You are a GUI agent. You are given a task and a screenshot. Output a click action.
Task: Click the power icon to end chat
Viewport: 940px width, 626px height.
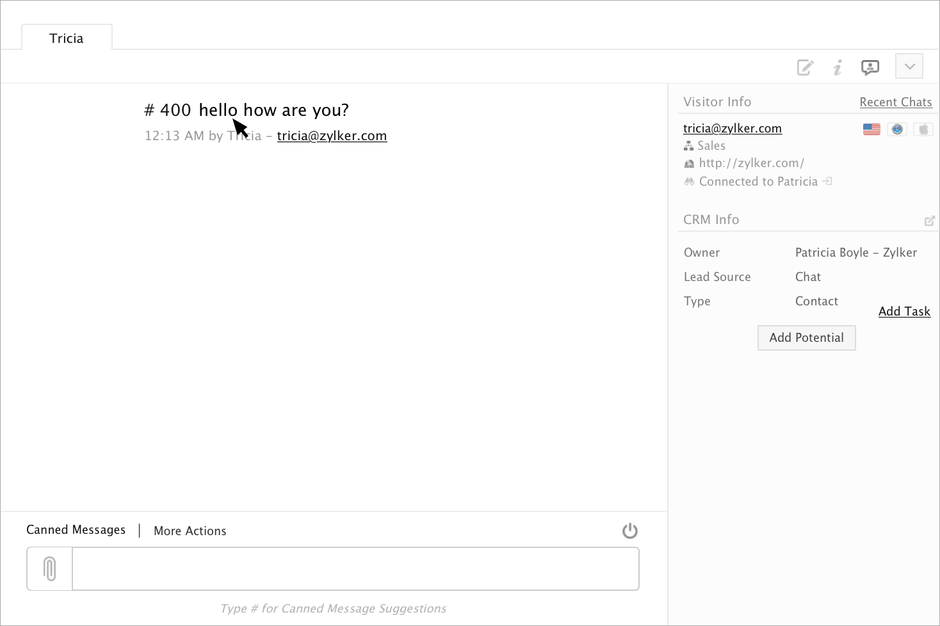[630, 531]
